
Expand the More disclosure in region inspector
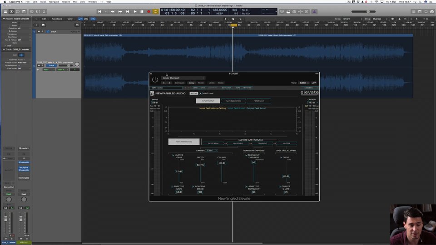pyautogui.click(x=5, y=45)
